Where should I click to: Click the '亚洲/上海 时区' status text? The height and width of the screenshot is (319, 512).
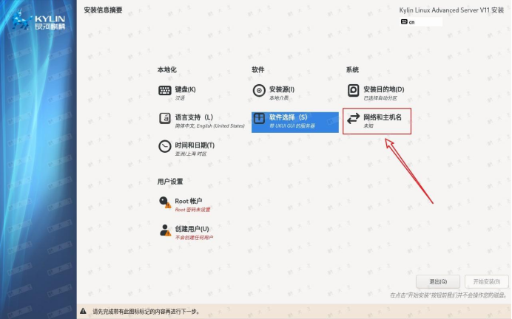[x=191, y=154]
